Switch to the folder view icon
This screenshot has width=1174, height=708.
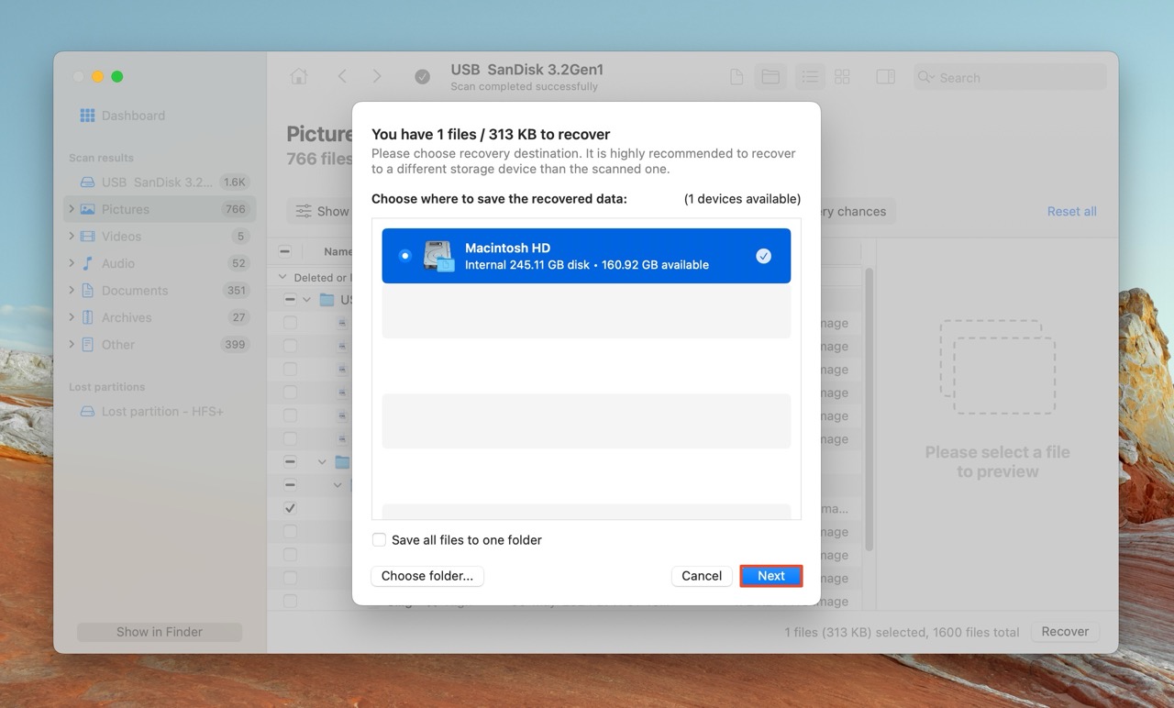click(x=770, y=77)
